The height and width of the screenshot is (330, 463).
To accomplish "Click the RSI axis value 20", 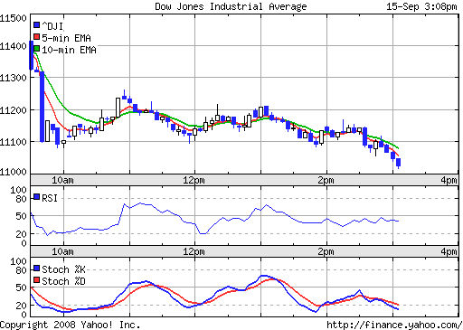I will tap(22, 234).
